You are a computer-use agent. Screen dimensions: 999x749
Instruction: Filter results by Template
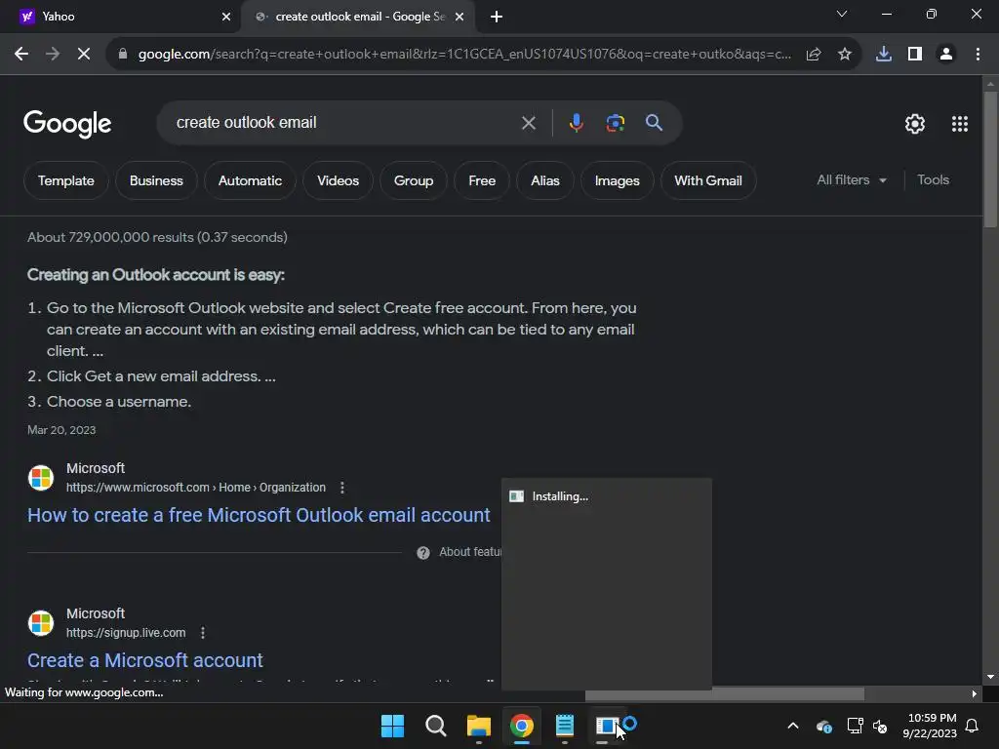pos(65,180)
